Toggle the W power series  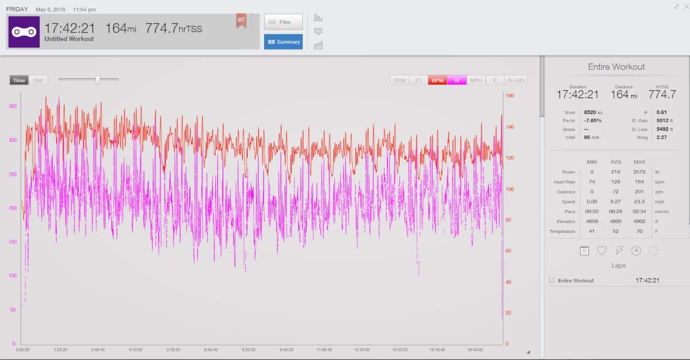pos(457,80)
